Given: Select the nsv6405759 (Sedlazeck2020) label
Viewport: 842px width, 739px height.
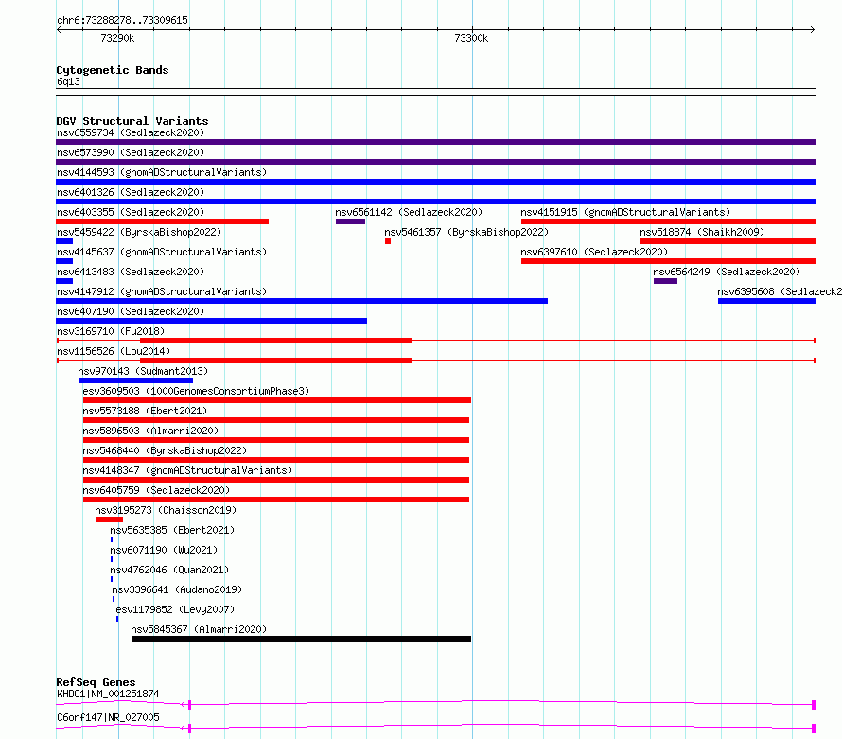Looking at the screenshot, I should [x=156, y=490].
